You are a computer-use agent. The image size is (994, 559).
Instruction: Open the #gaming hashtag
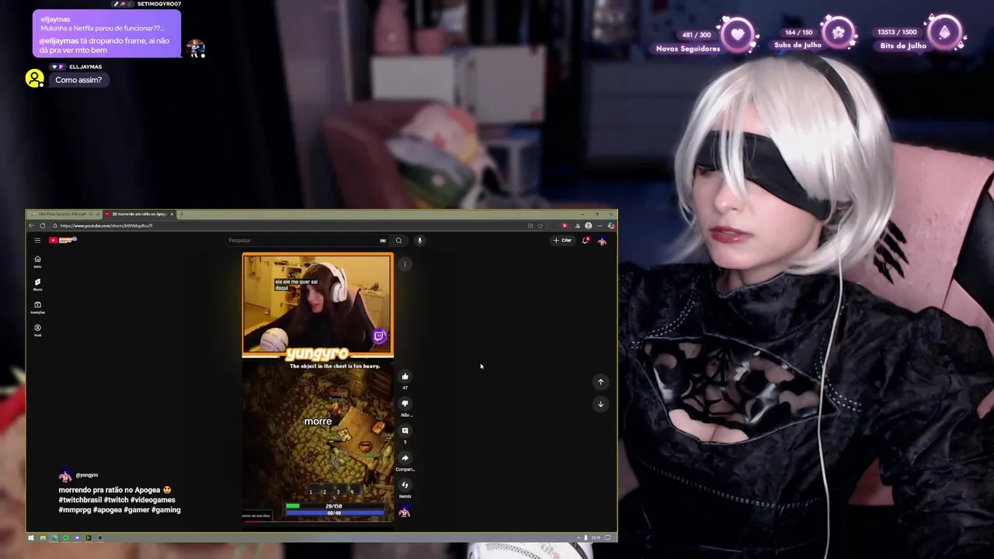166,510
